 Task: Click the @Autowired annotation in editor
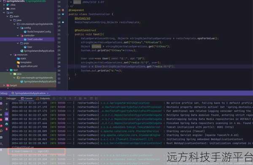[83, 18]
